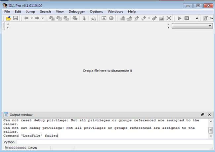Image resolution: width=215 pixels, height=152 pixels.
Task: Click the binoculars search-next arrow icon
Action: pyautogui.click(x=75, y=18)
